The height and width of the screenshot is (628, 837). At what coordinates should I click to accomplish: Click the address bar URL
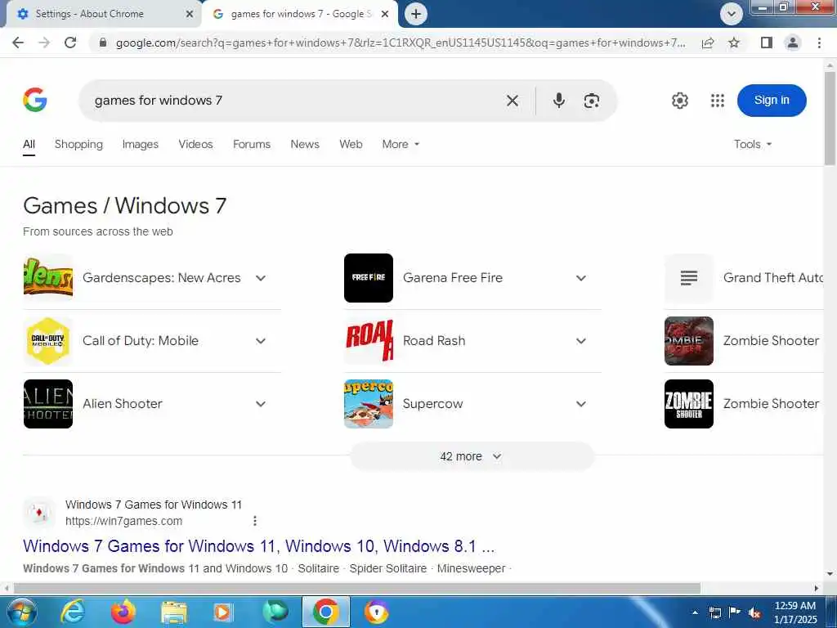(401, 43)
